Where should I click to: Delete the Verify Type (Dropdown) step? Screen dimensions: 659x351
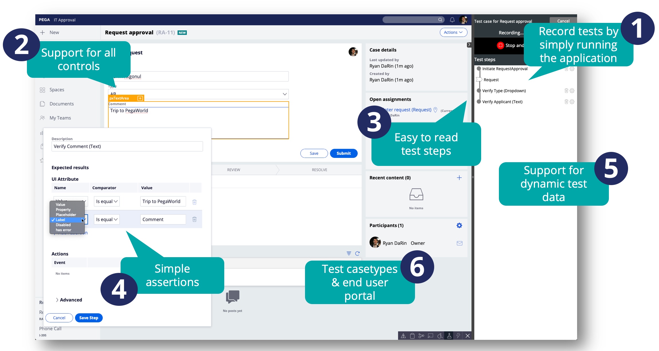click(566, 91)
